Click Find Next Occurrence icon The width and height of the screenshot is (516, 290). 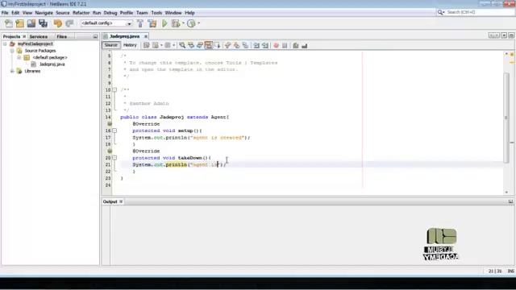[199, 45]
